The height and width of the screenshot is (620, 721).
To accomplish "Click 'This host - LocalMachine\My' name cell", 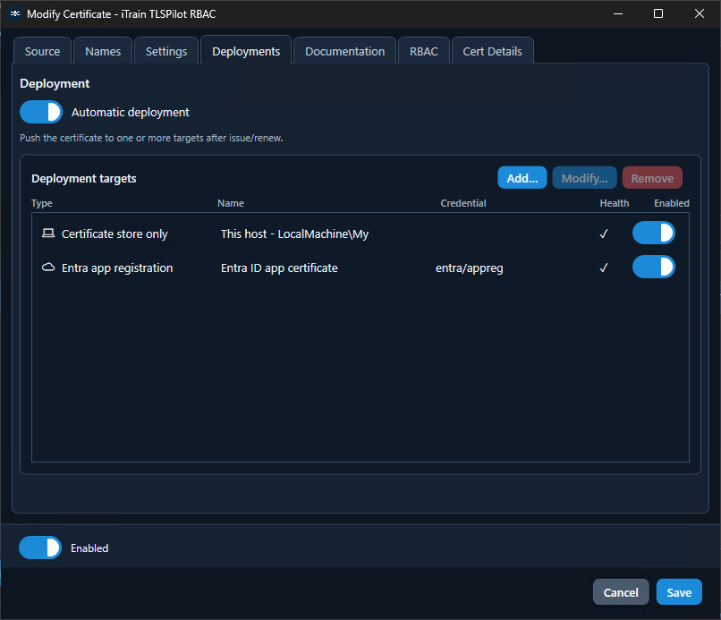I will (x=294, y=234).
